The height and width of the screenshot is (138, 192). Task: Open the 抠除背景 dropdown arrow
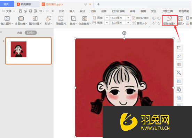coord(175,24)
